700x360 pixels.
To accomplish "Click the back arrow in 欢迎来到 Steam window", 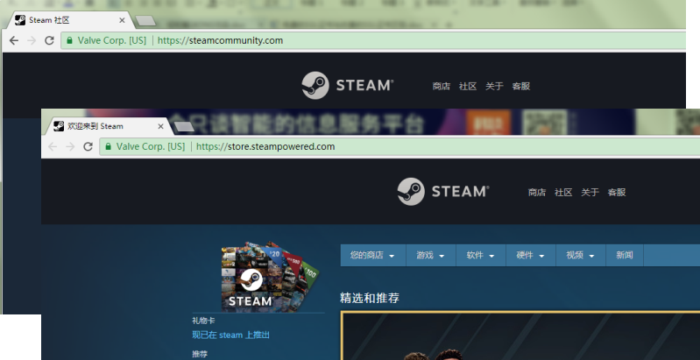I will [x=53, y=147].
